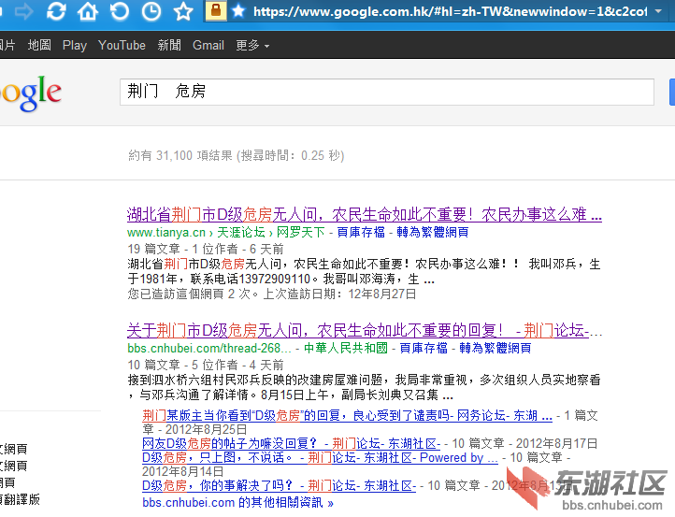Click bbs.cnhubei.com/thread-268 green URL

[209, 348]
